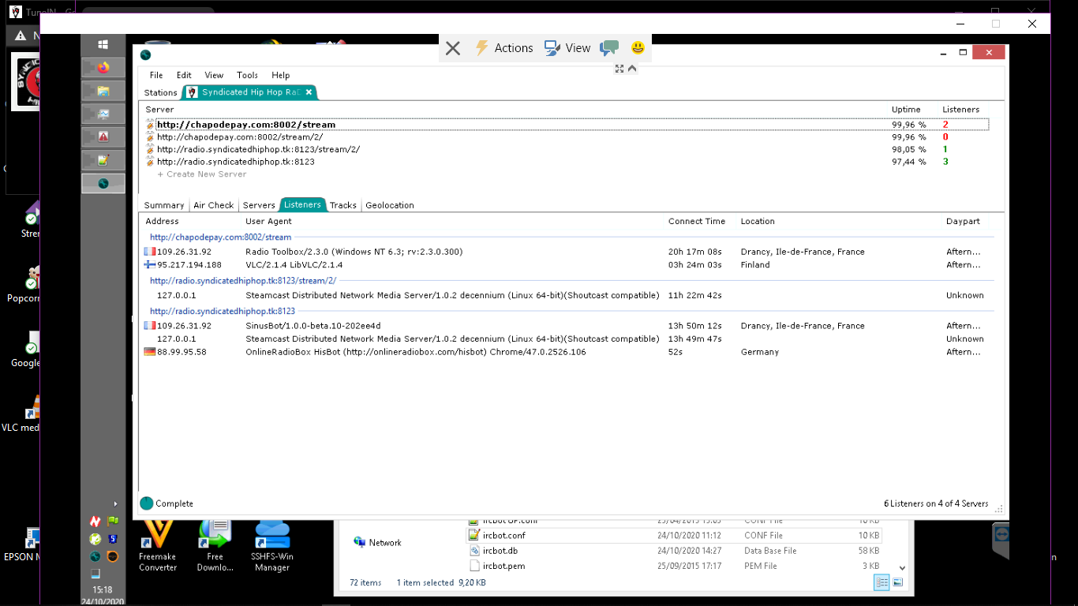Image resolution: width=1078 pixels, height=606 pixels.
Task: Open the TeamViewer View dropdown
Action: click(567, 48)
